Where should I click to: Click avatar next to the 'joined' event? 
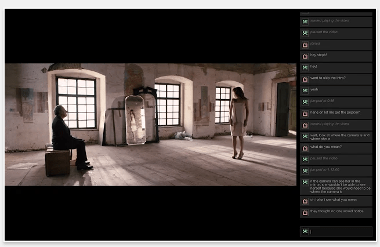(305, 44)
